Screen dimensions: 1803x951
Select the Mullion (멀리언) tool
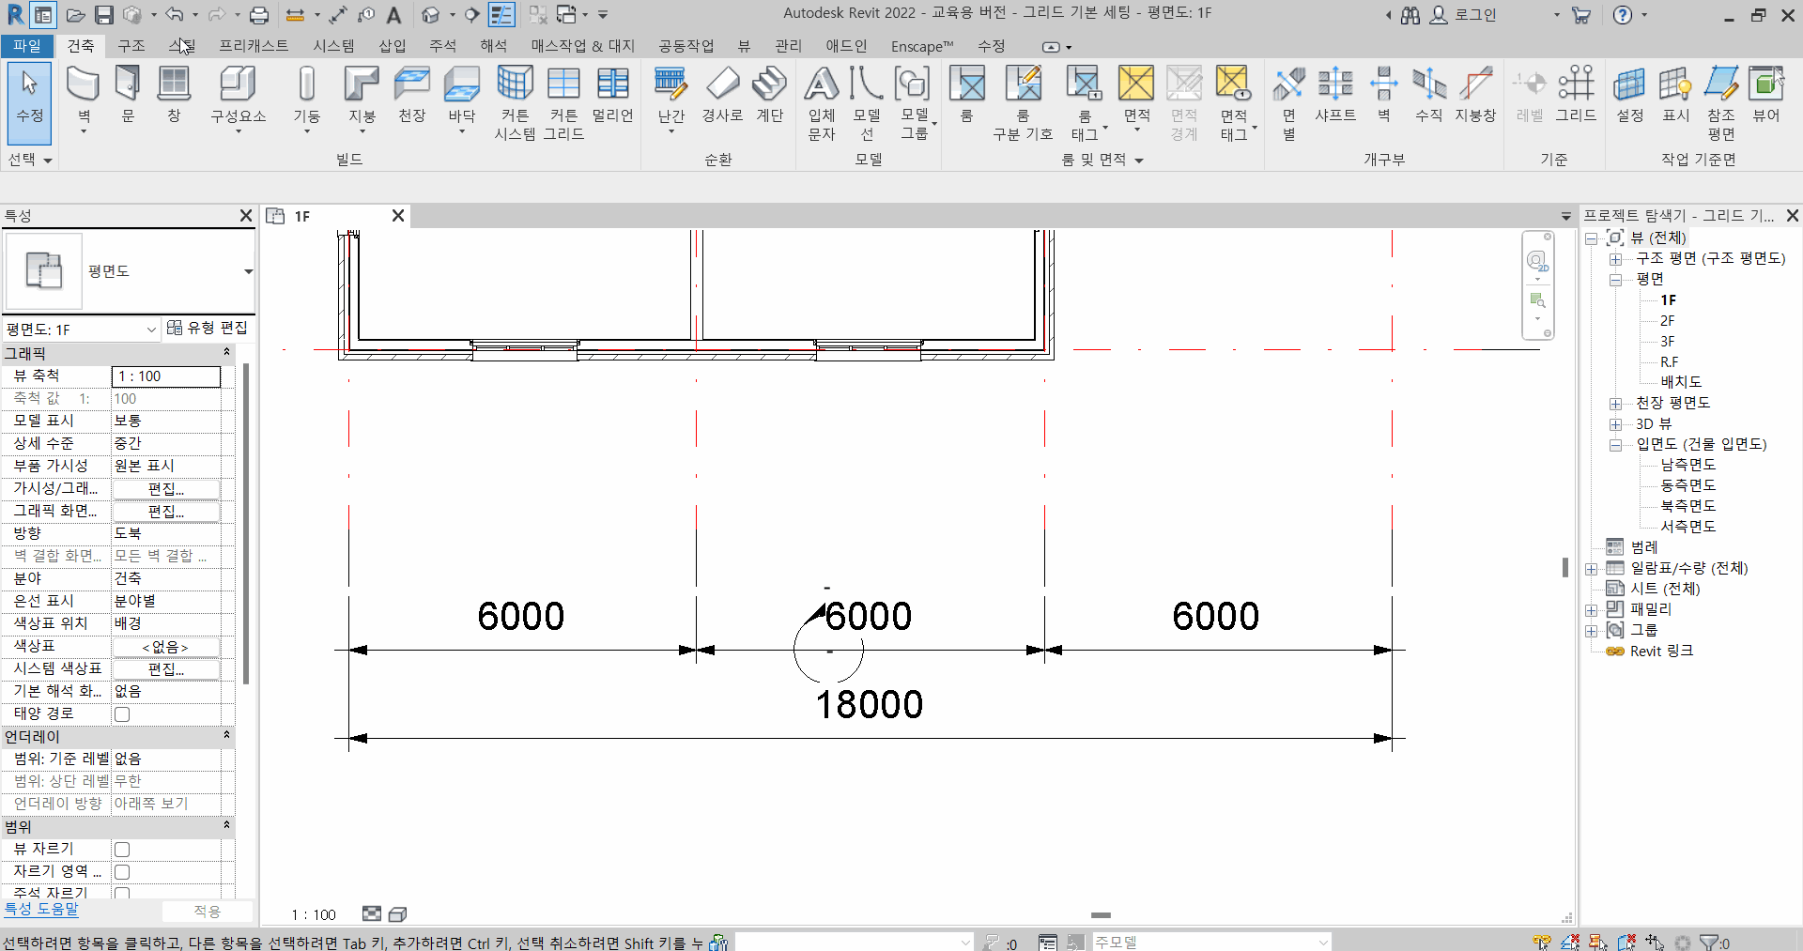click(x=612, y=95)
